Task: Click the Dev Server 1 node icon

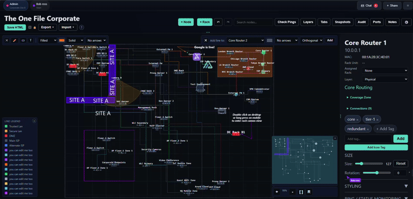Action: 222,111
